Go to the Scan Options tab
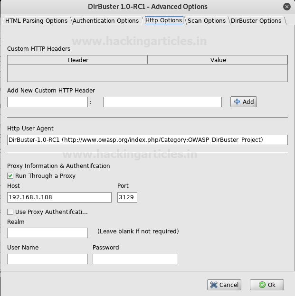Screen dimensions: 295x296 tap(207, 20)
